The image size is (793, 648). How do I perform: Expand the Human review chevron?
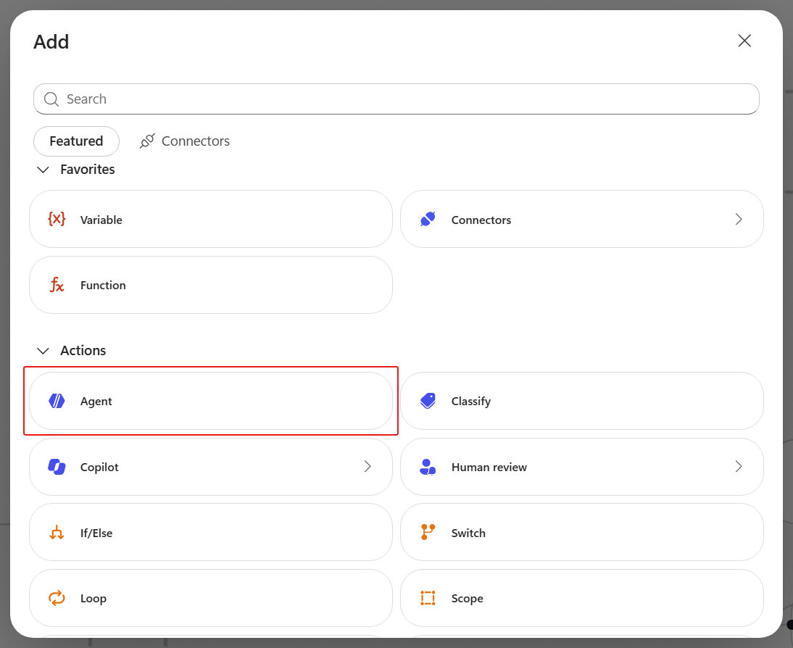point(739,466)
